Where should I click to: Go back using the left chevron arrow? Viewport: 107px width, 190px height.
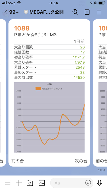(x=6, y=12)
